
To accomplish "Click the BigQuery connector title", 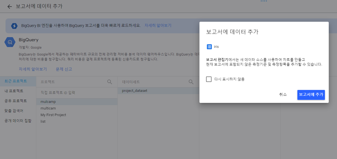I will (x=29, y=40).
